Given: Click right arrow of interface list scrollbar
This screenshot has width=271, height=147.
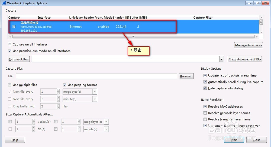Looking at the screenshot, I should (257, 36).
